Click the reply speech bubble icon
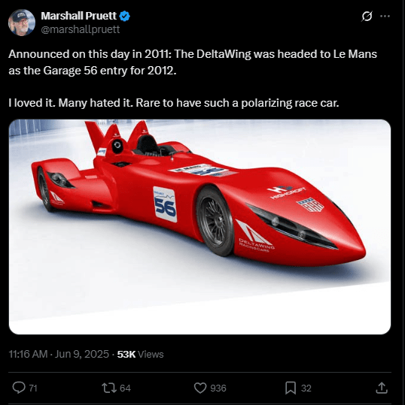Image resolution: width=405 pixels, height=405 pixels. 19,388
